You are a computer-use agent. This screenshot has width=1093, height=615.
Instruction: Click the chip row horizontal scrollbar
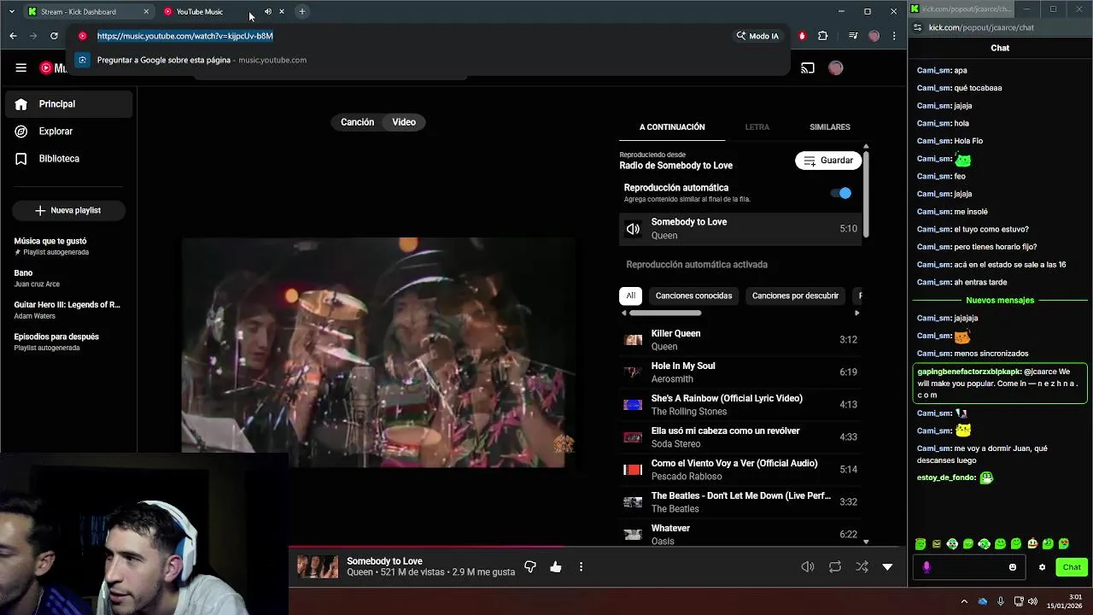pos(665,313)
